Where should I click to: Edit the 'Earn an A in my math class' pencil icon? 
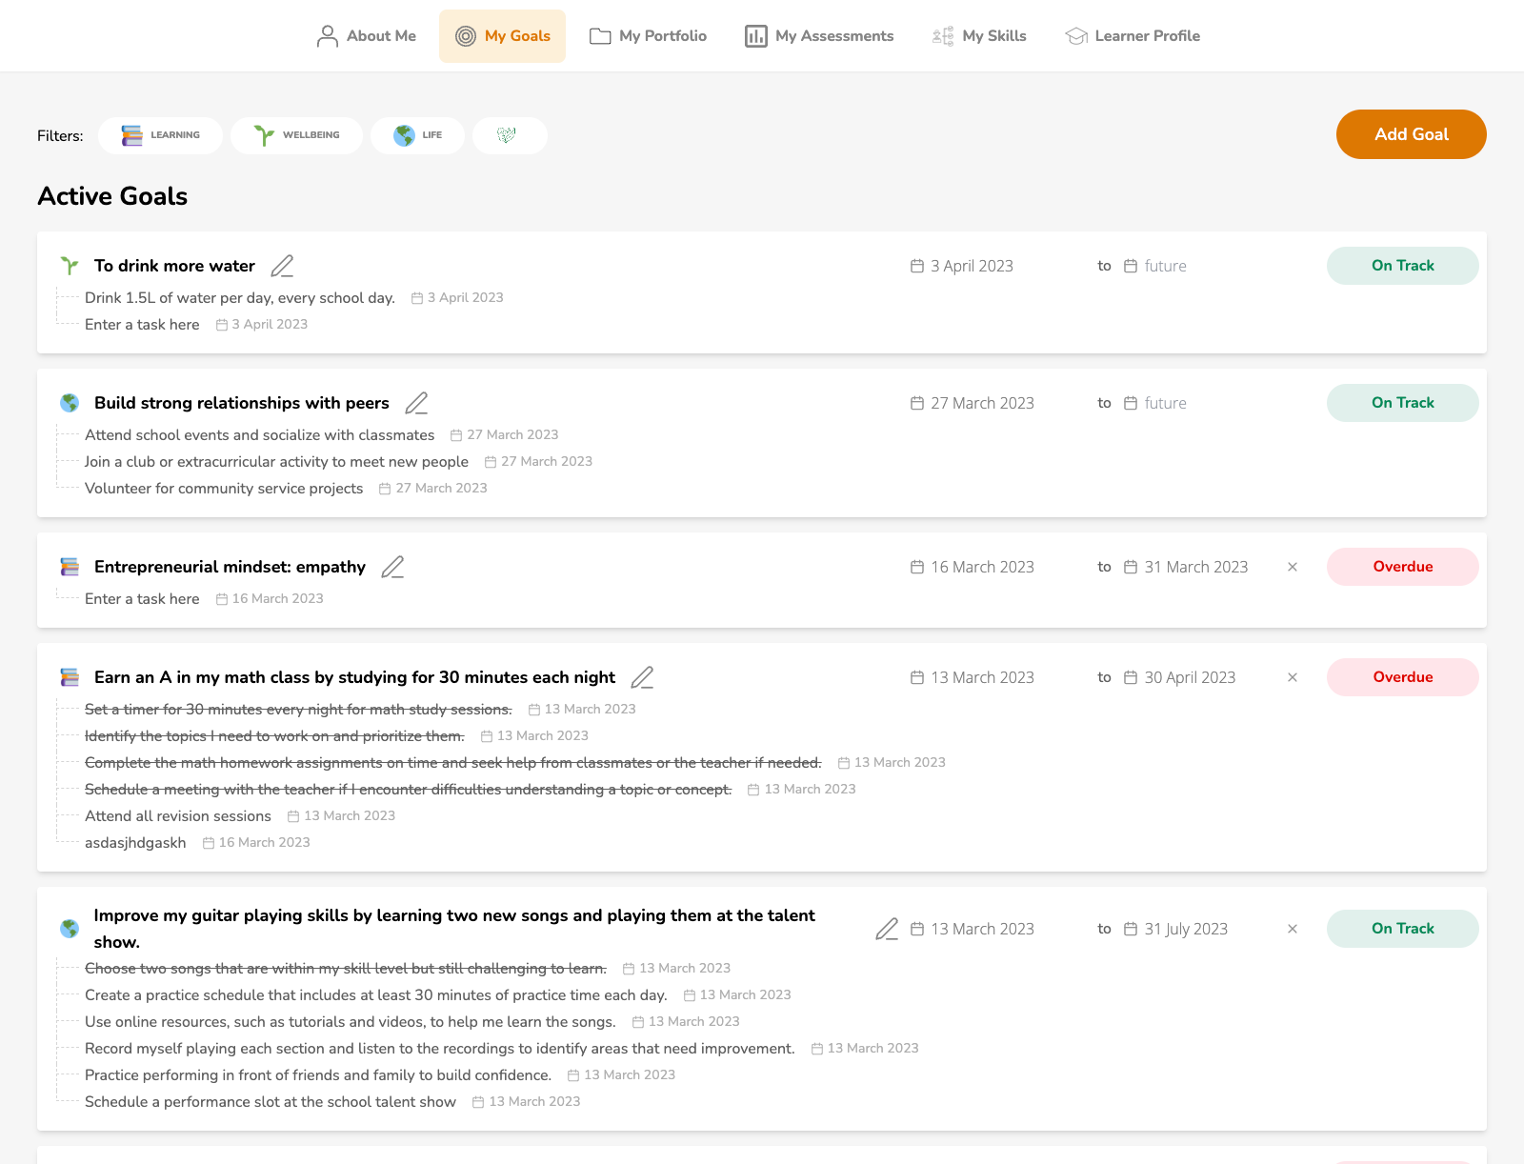tap(642, 677)
